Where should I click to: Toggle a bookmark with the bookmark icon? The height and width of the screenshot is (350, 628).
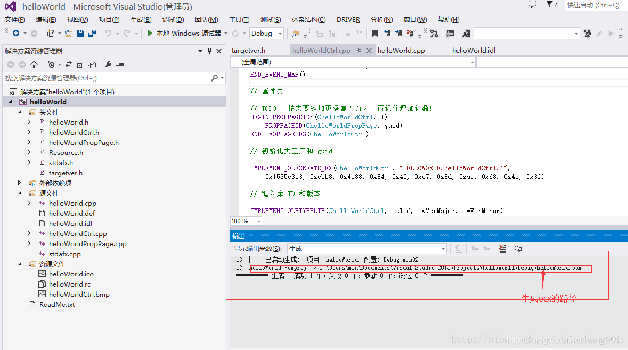tap(375, 33)
